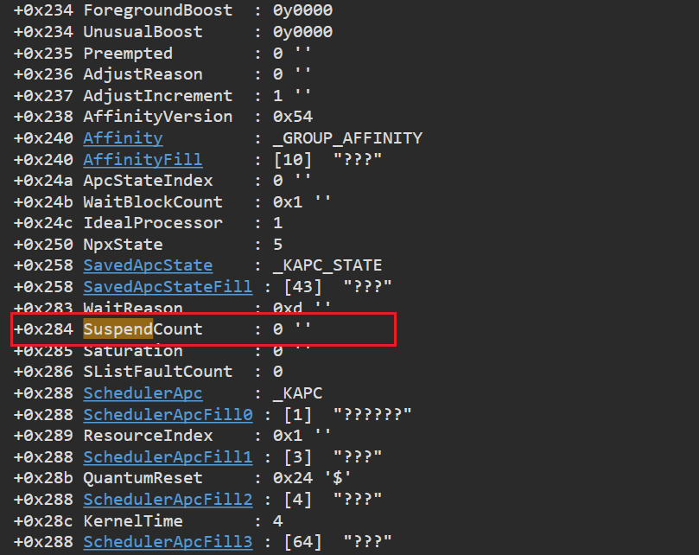Open the SchedulerApcFill0 link
Image resolution: width=699 pixels, height=555 pixels.
168,414
